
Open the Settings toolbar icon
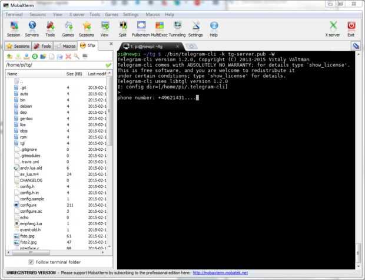tap(195, 29)
